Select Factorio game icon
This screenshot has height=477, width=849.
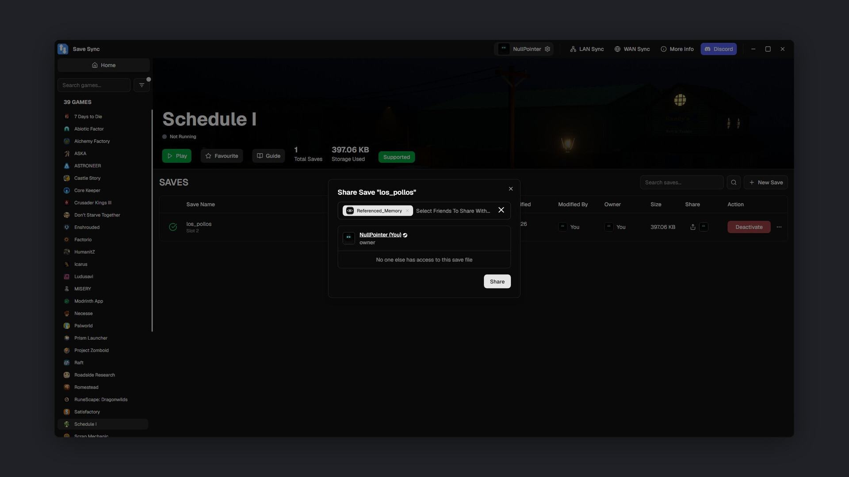click(67, 240)
